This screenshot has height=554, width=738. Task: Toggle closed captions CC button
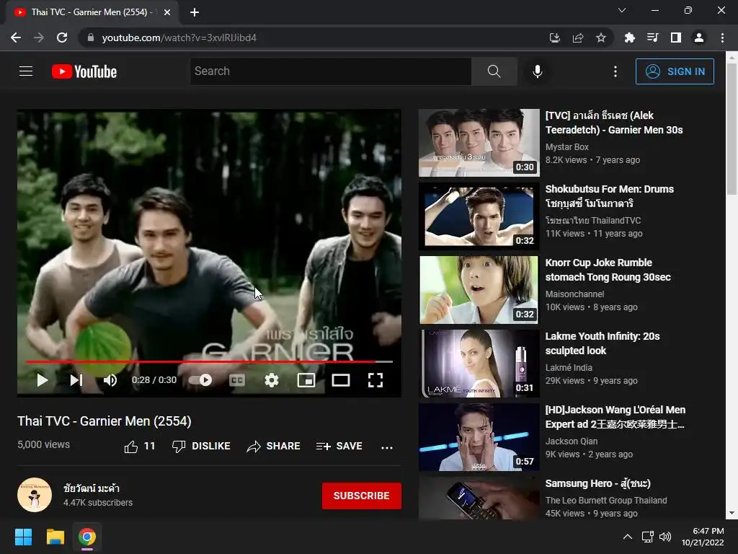click(x=236, y=380)
